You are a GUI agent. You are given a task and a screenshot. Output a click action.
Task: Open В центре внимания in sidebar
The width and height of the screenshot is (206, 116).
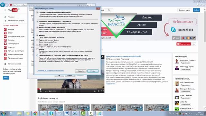click(x=14, y=54)
